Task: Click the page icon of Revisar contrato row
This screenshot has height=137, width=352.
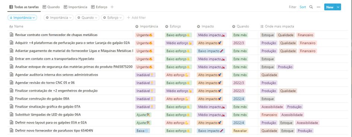Action: (x=12, y=35)
